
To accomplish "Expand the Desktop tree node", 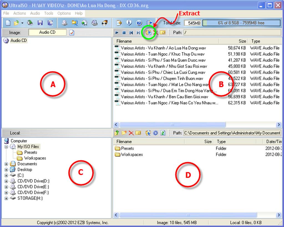I will (x=6, y=170).
